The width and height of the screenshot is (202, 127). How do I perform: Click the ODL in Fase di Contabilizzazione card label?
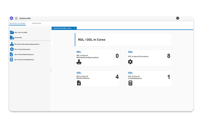135,78
